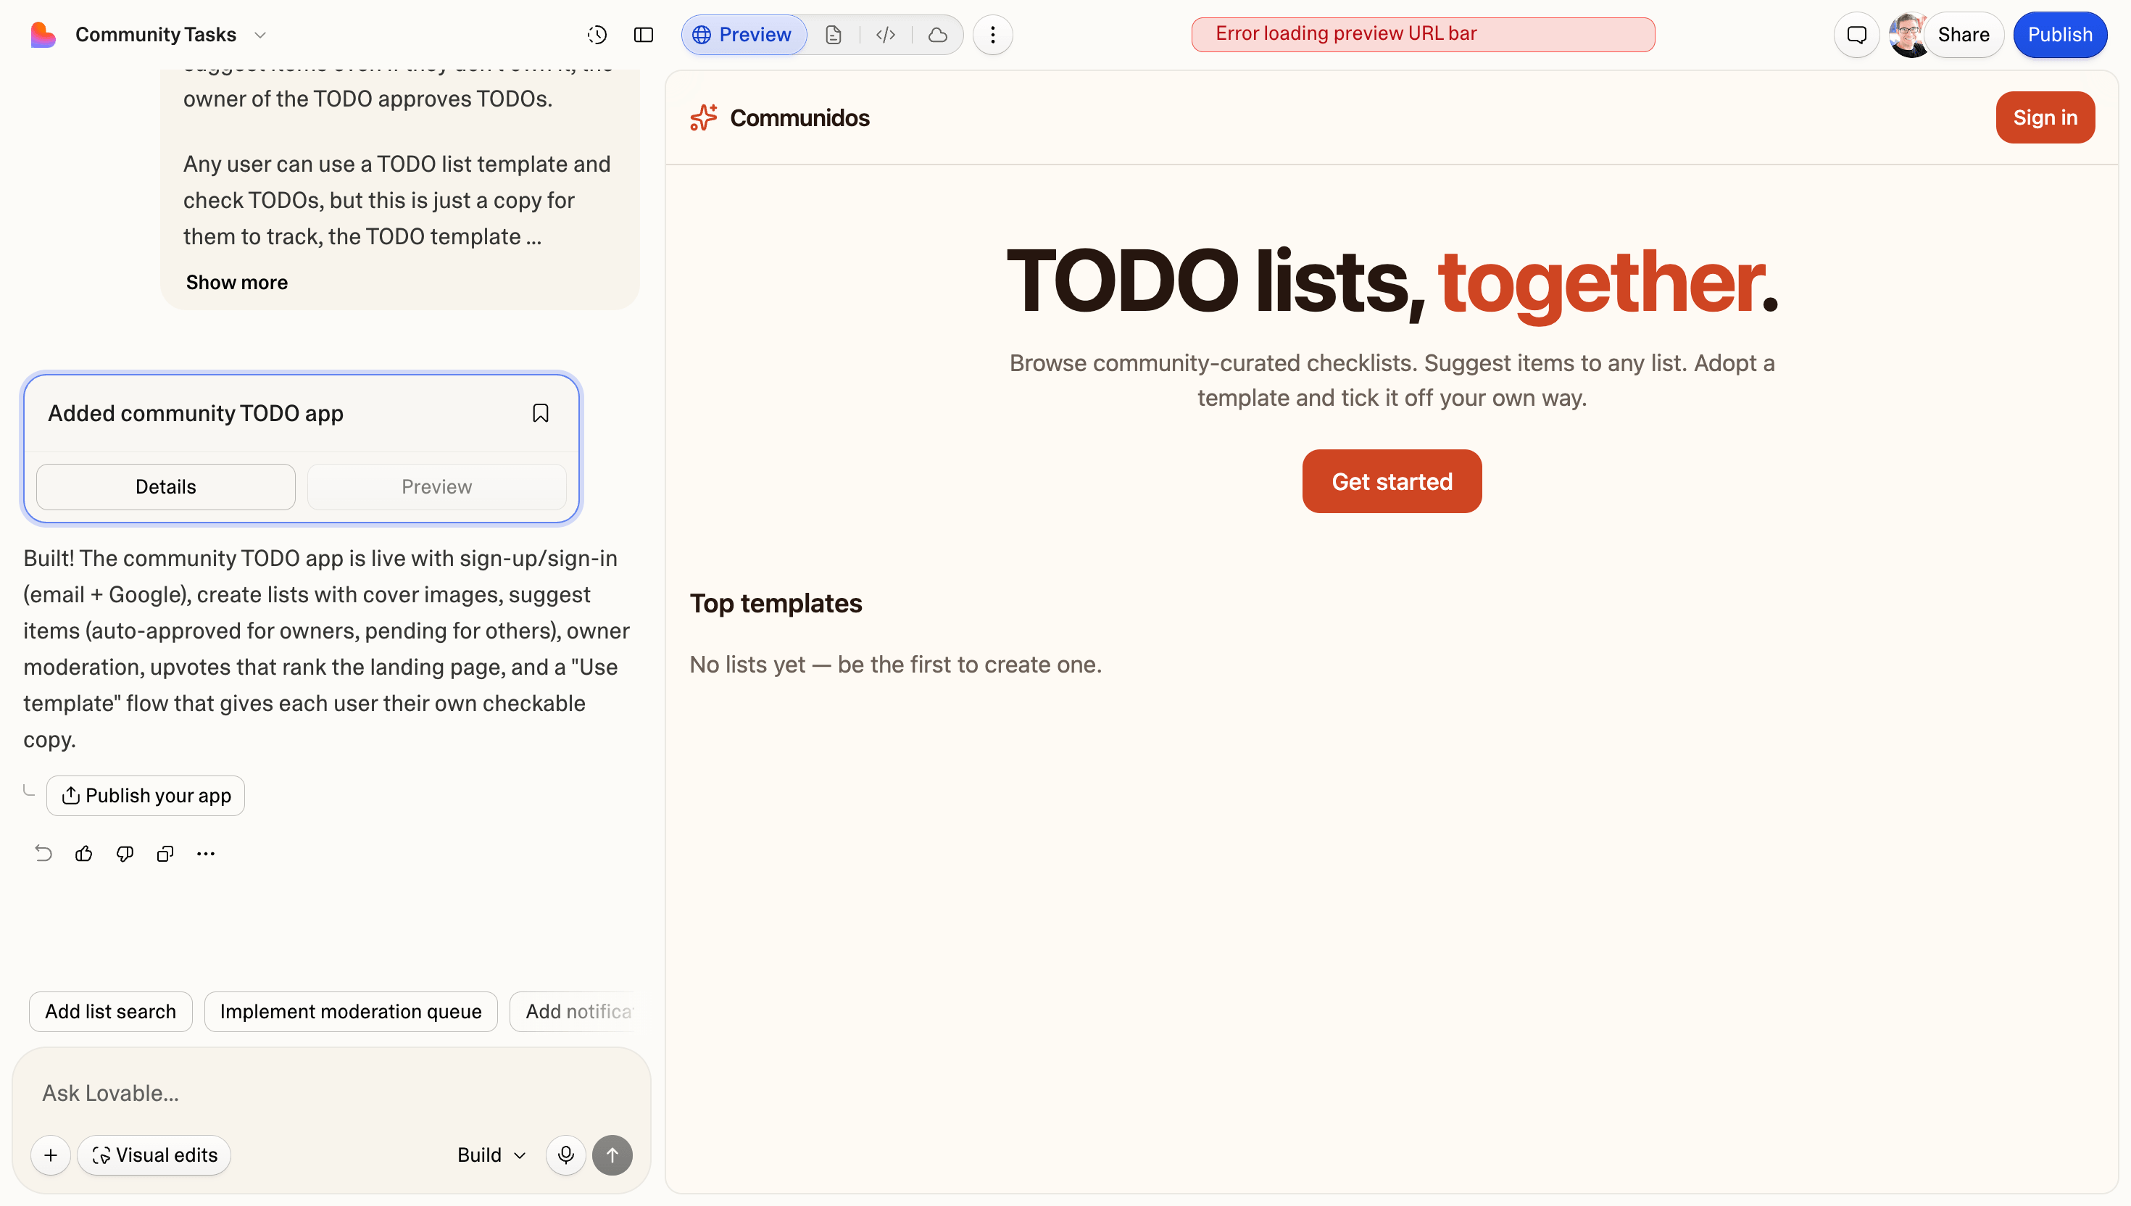Click Show more in the prompt
The image size is (2131, 1206).
coord(237,283)
